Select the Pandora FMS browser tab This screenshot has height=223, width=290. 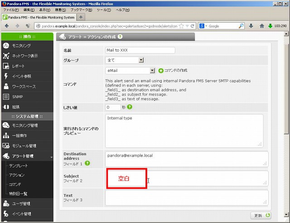click(x=39, y=17)
